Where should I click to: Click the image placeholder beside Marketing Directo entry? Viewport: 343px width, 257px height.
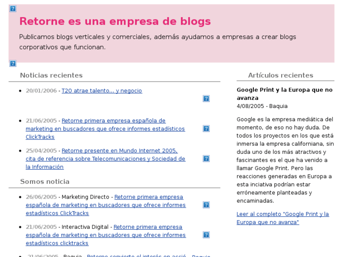coord(206,205)
